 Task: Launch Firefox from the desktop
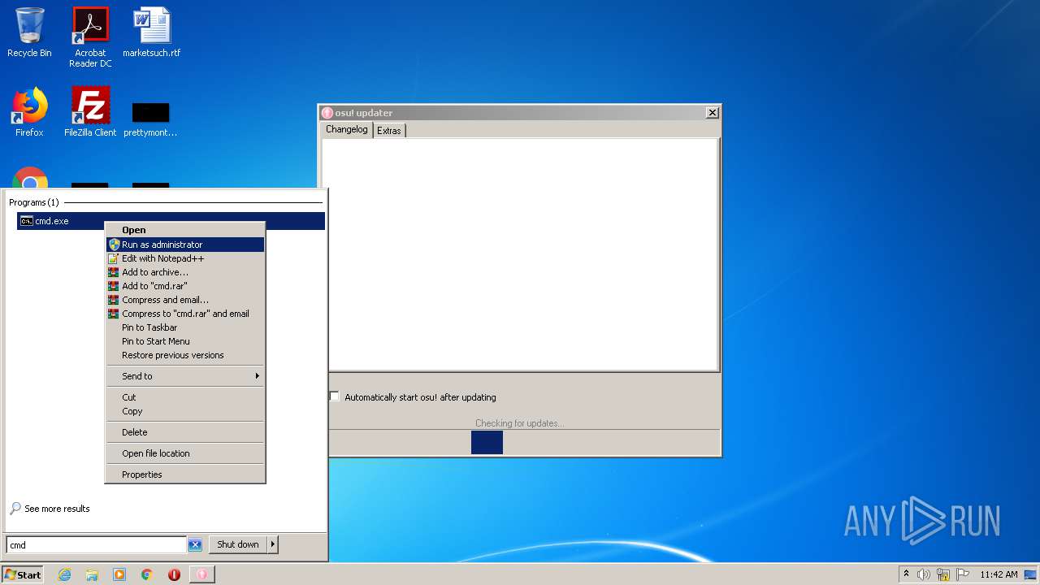tap(29, 112)
